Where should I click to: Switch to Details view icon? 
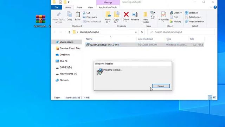point(210,98)
